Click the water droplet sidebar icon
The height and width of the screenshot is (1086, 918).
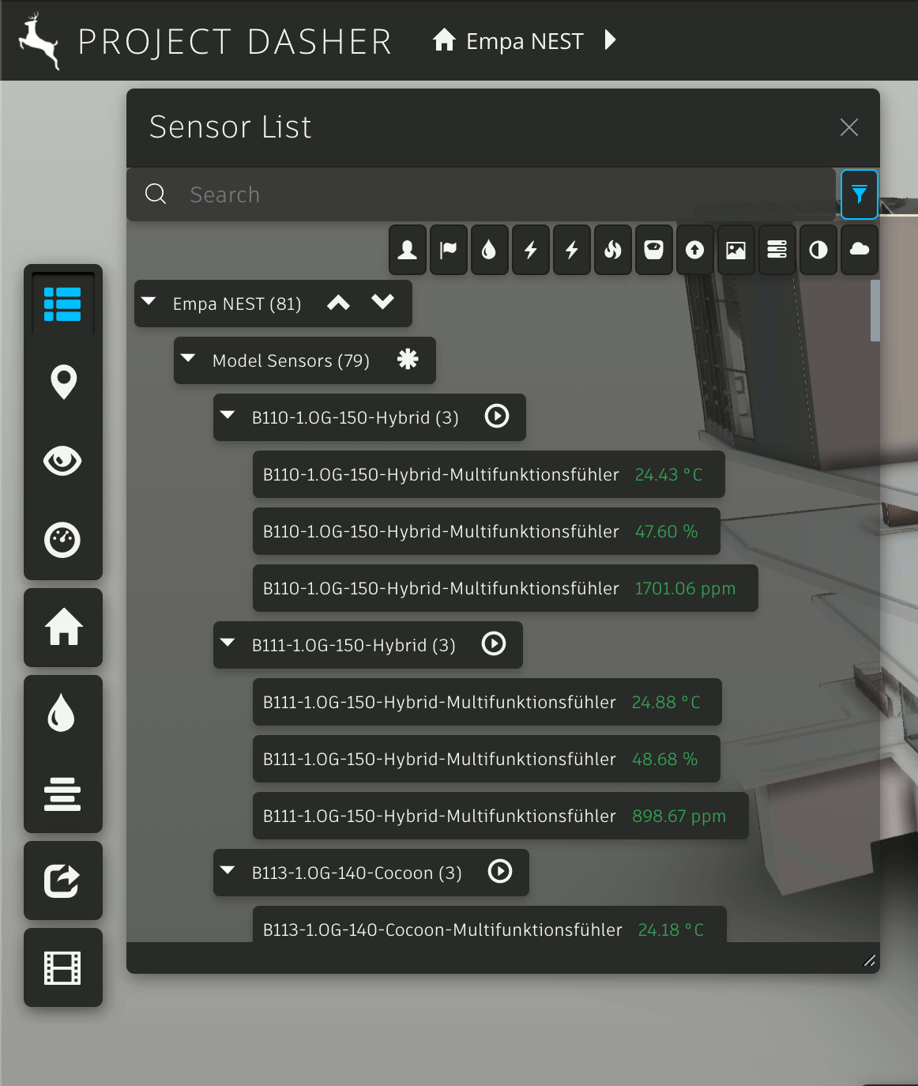tap(62, 713)
